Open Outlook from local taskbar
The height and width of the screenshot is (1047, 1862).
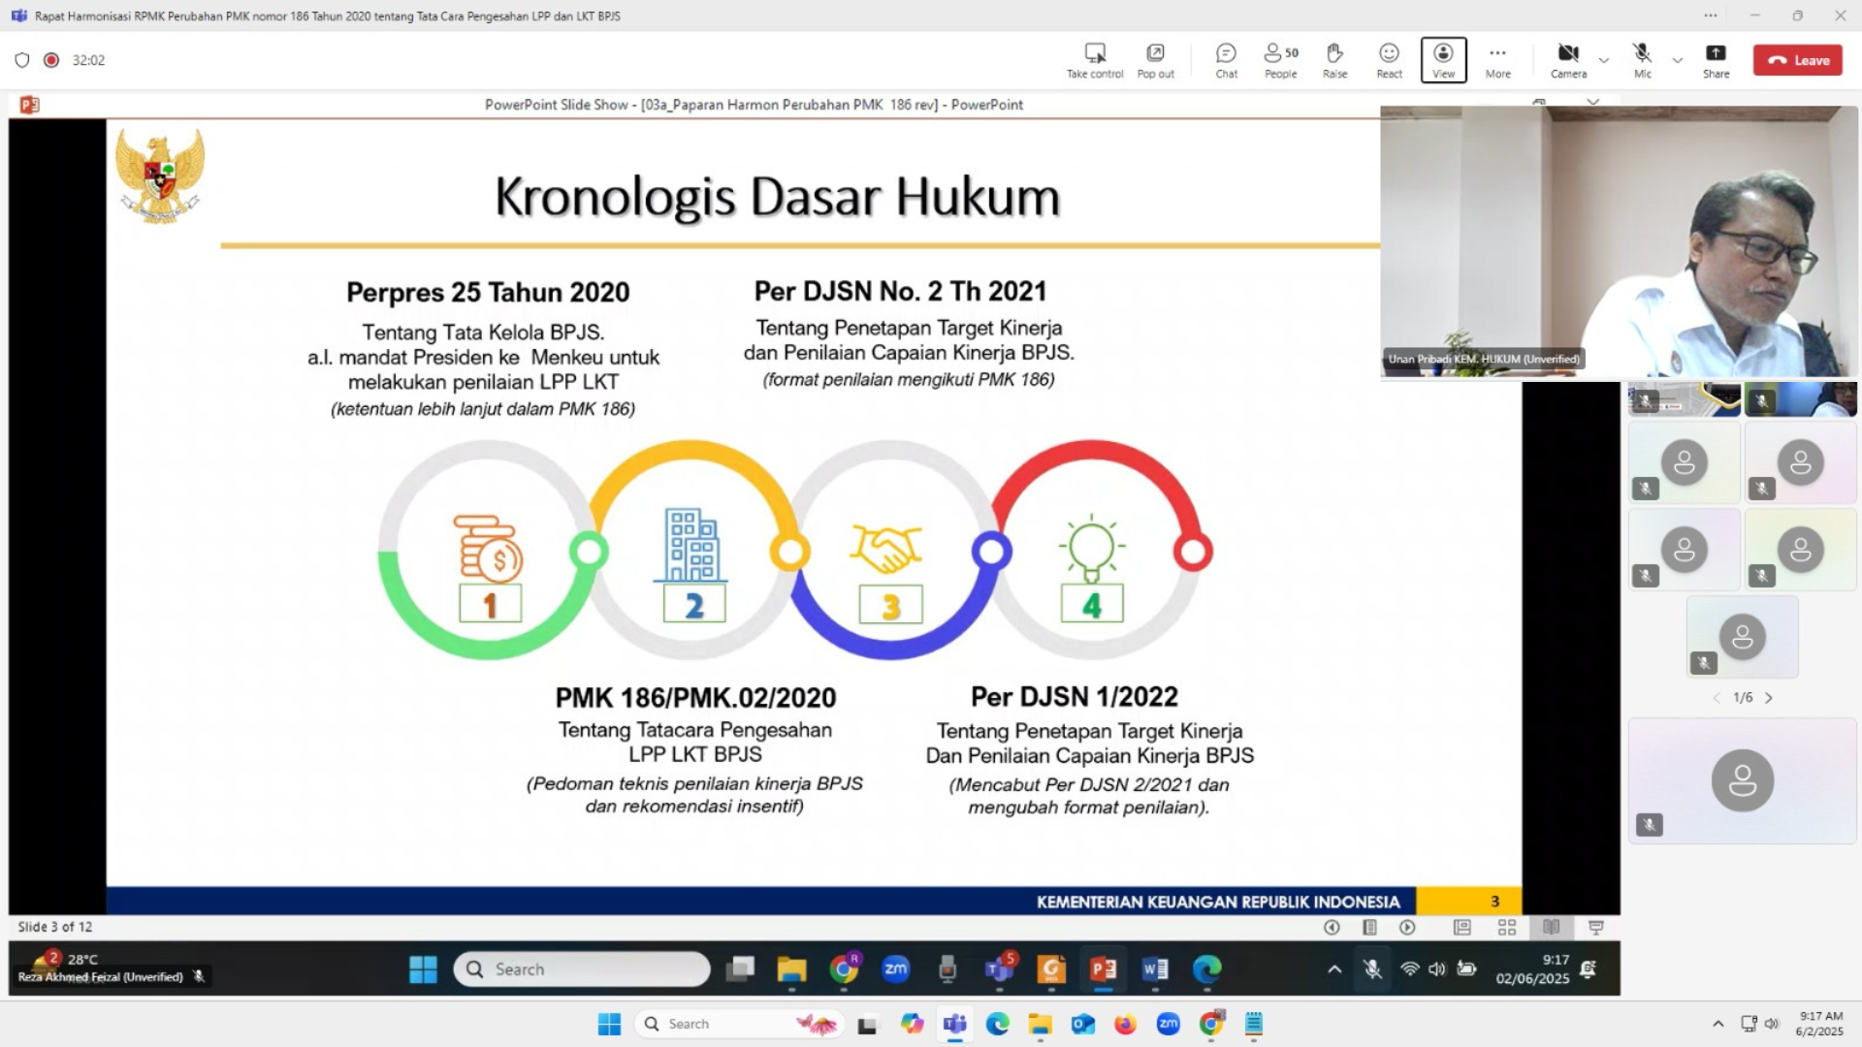(1082, 1024)
